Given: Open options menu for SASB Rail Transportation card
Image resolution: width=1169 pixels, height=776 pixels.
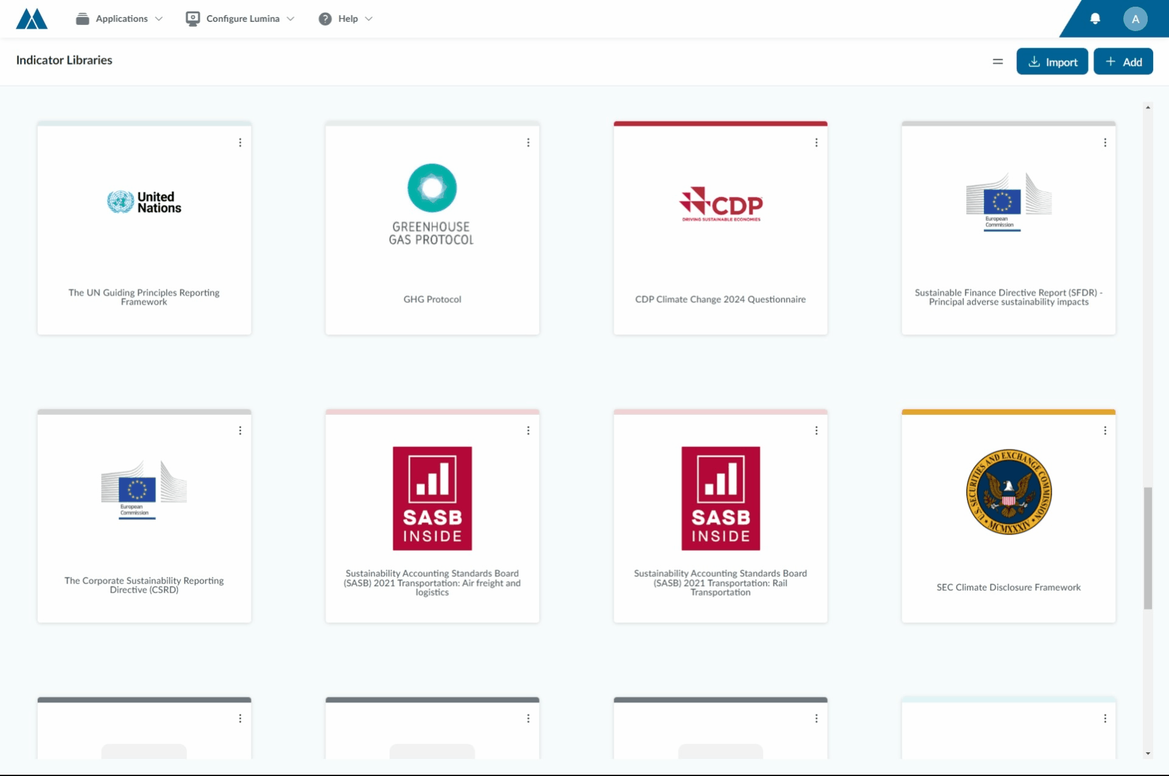Looking at the screenshot, I should [x=816, y=431].
